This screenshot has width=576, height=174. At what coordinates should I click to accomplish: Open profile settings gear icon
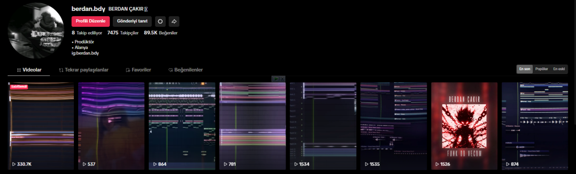click(x=160, y=22)
